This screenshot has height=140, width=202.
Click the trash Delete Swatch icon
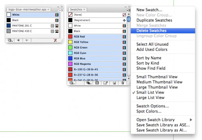[x=122, y=83]
